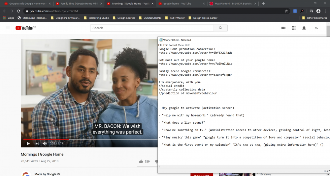Click the Notepad line 'Hey google to activate'
Screen dimensions: 330x176
[196, 108]
